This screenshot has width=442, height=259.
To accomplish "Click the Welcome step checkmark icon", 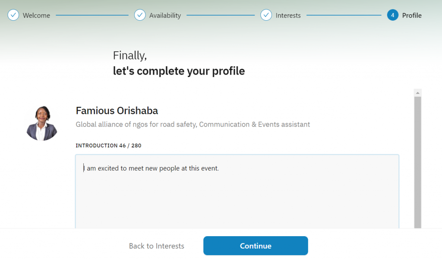I will point(13,15).
